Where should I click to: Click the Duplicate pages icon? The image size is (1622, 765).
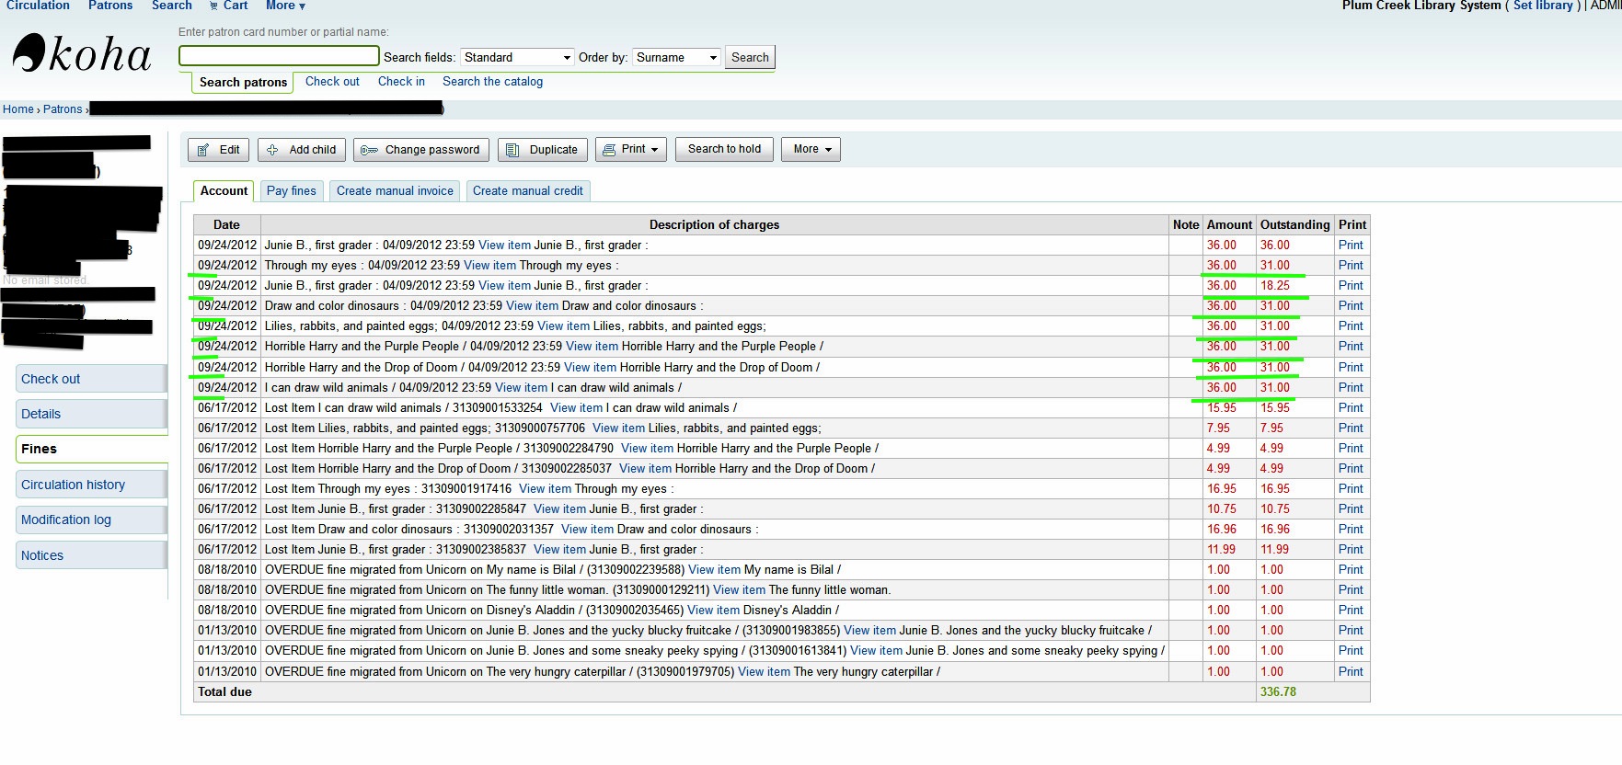[x=513, y=150]
